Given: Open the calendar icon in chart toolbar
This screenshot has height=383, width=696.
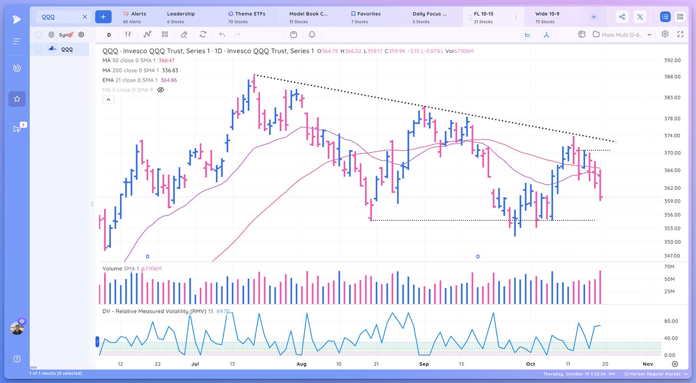Looking at the screenshot, I should (x=294, y=34).
